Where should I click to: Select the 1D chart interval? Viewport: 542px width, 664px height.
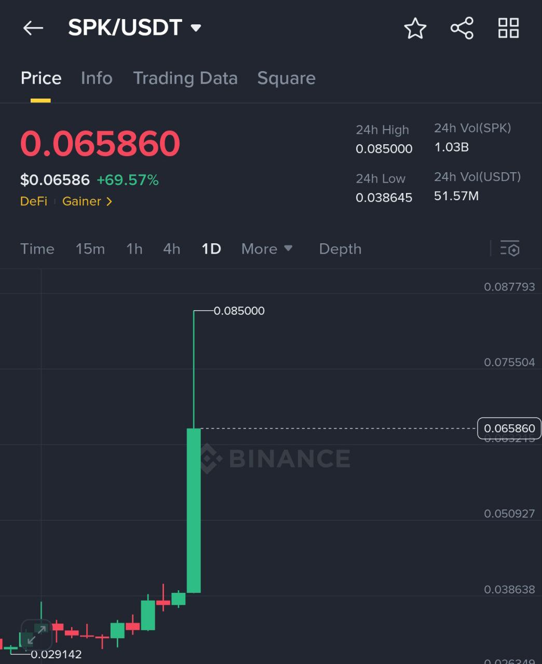[x=211, y=249]
